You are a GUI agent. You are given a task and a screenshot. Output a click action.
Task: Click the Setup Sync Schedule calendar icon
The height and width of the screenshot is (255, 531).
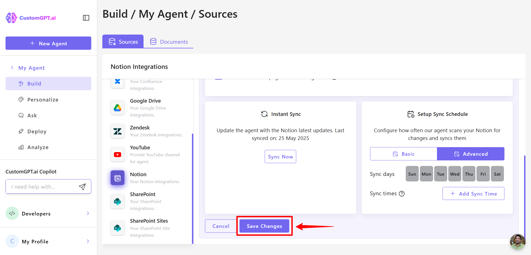point(411,114)
